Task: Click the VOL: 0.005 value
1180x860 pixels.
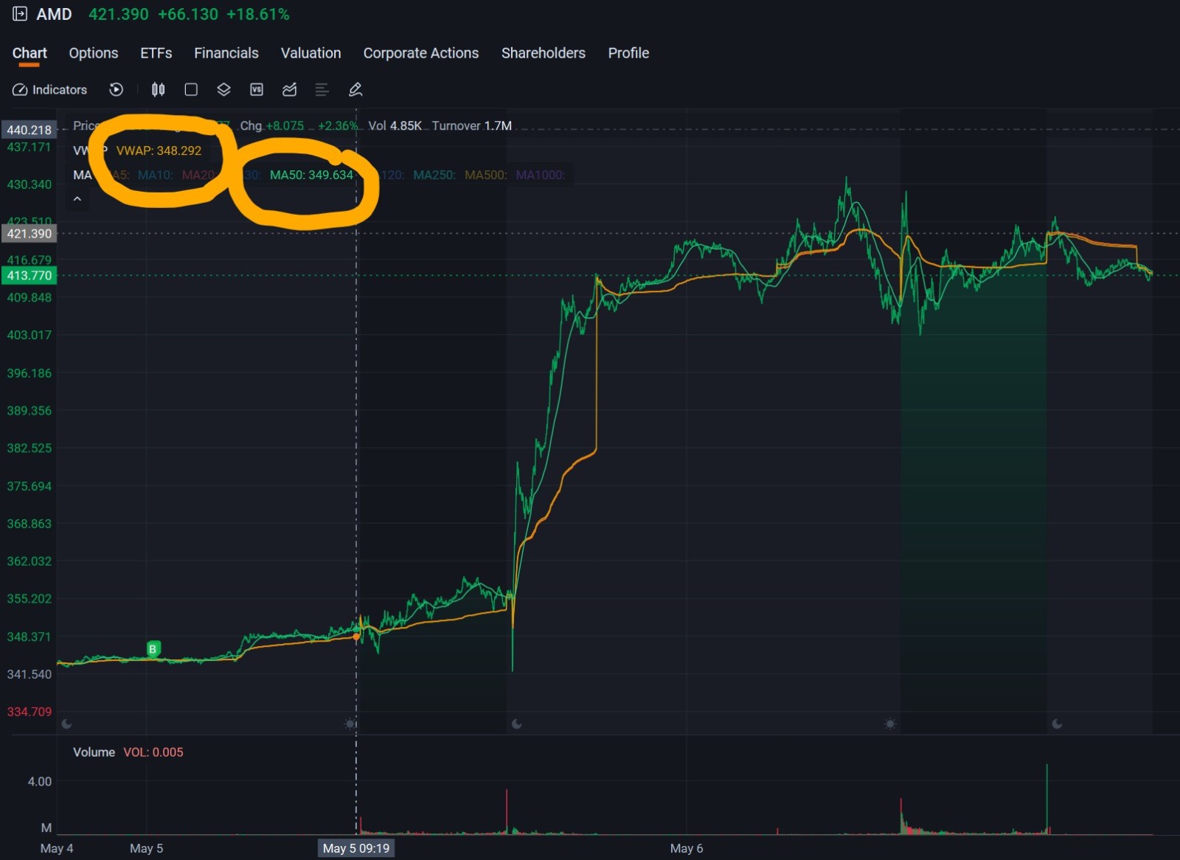Action: pyautogui.click(x=153, y=752)
